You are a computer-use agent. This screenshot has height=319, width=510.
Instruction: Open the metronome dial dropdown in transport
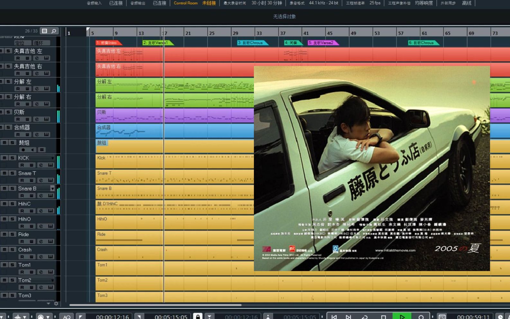pos(48,317)
